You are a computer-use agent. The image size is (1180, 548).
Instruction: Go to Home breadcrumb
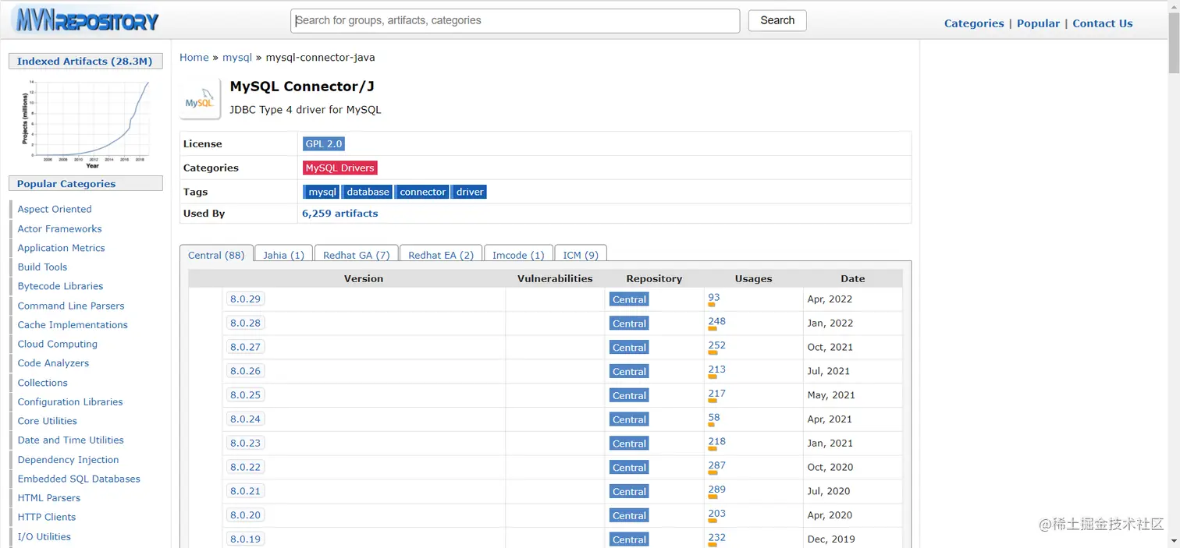[x=194, y=58]
